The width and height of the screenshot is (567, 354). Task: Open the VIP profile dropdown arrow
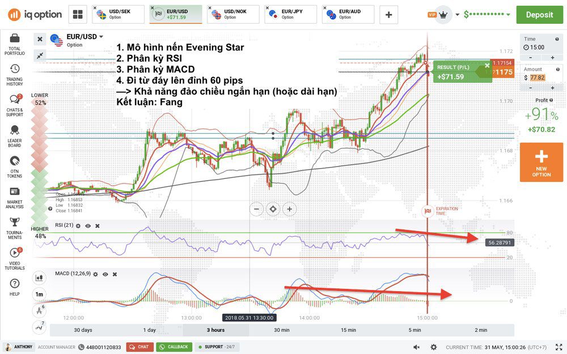[457, 15]
